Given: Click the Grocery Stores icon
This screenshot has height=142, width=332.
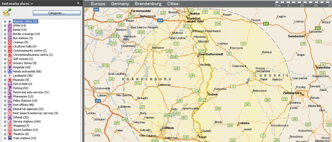Looking at the screenshot, I should tap(10, 63).
